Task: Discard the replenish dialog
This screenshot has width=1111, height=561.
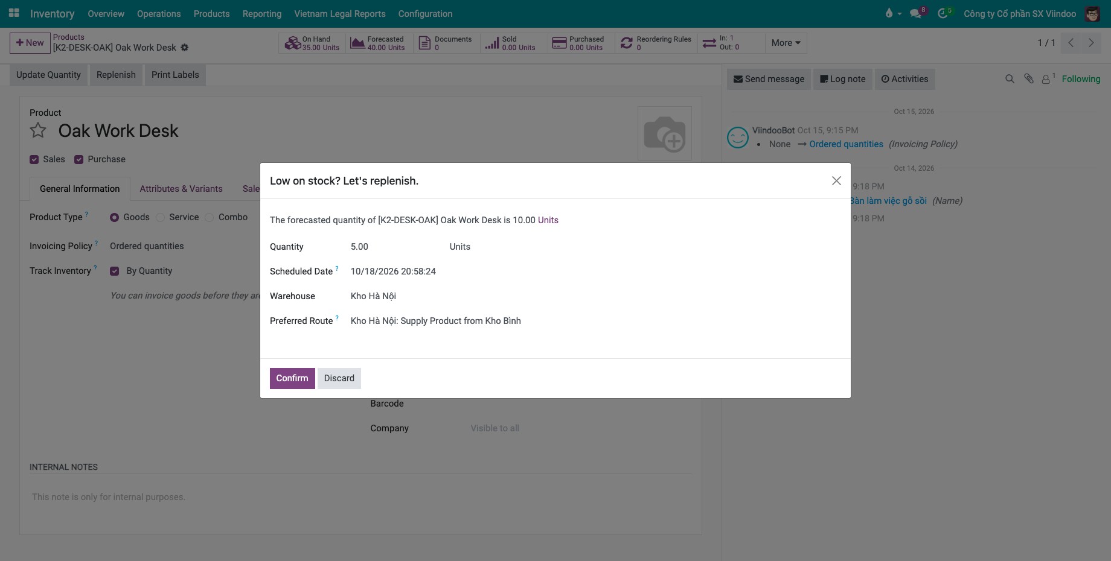Action: [339, 378]
